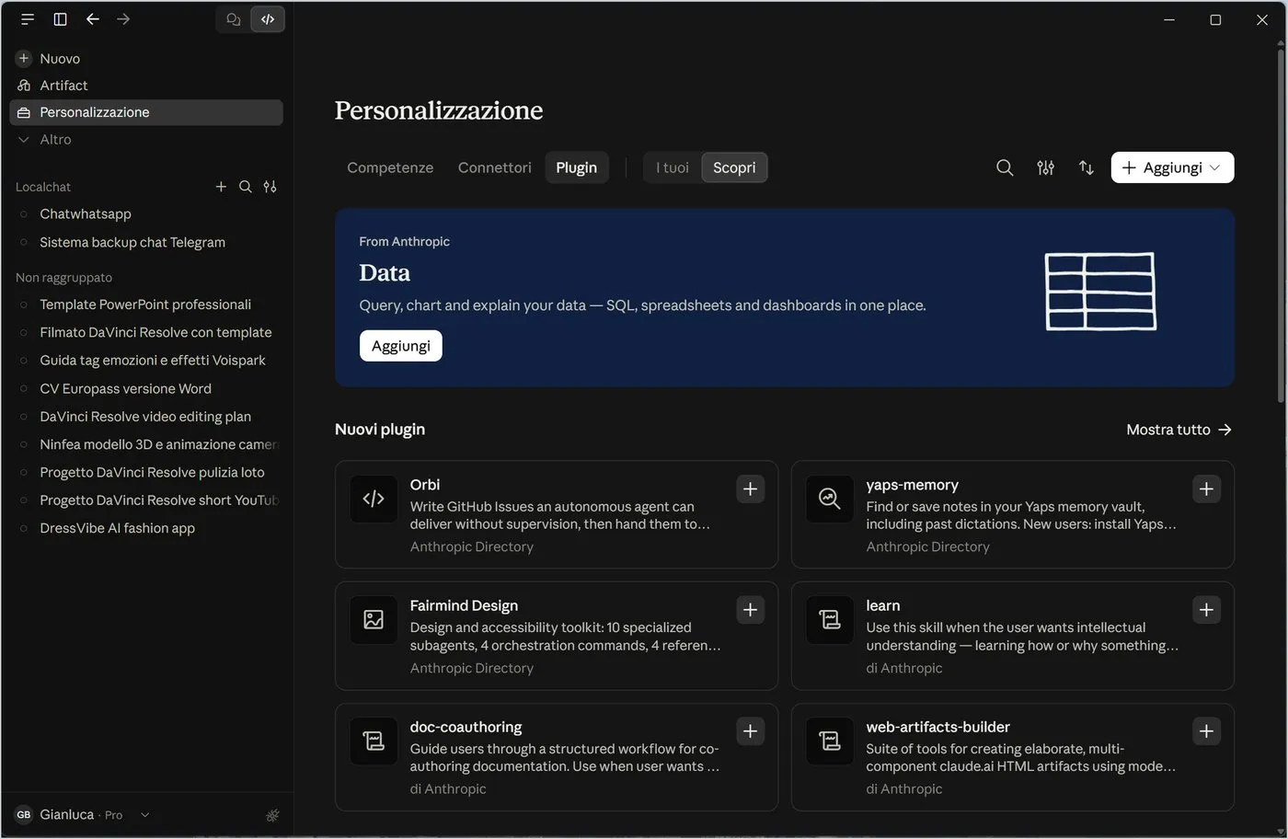This screenshot has width=1288, height=839.
Task: Select the I tuoi toggle
Action: pos(673,167)
